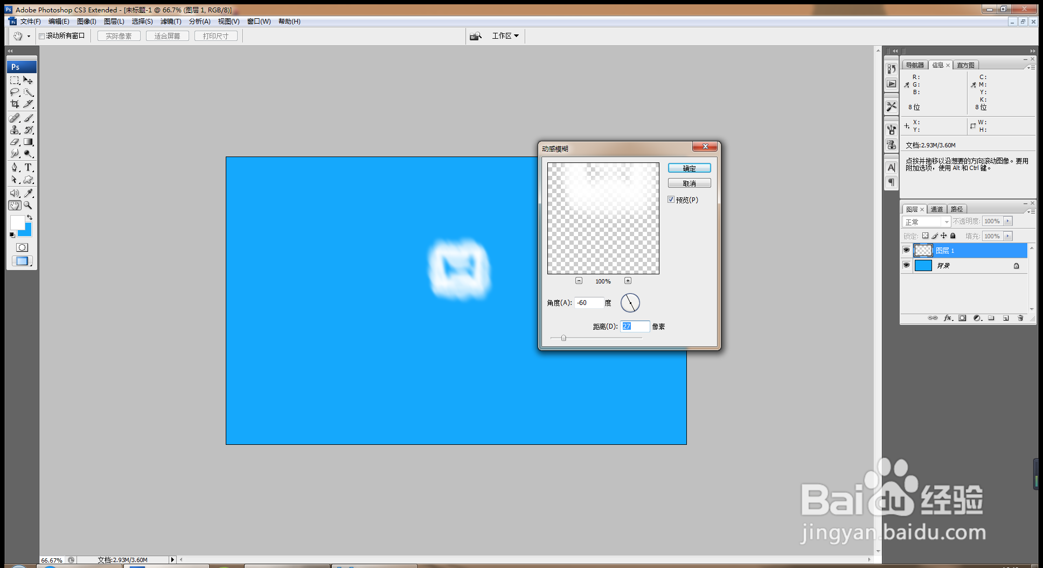The height and width of the screenshot is (568, 1043).
Task: Create a new layer group
Action: [x=991, y=318]
